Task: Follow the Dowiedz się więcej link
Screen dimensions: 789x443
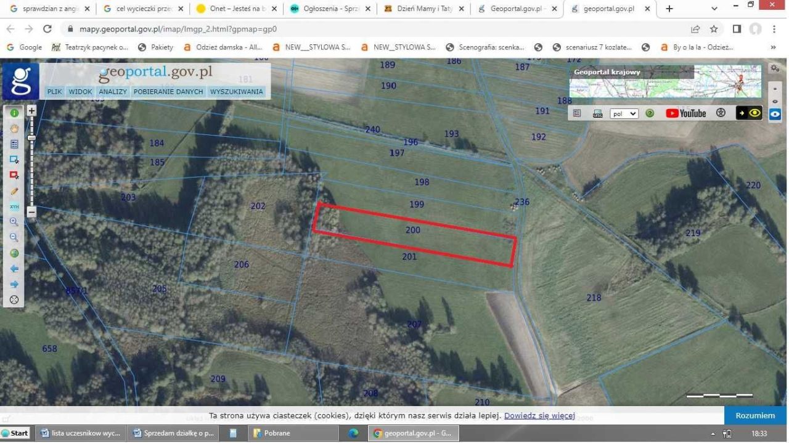Action: click(539, 416)
